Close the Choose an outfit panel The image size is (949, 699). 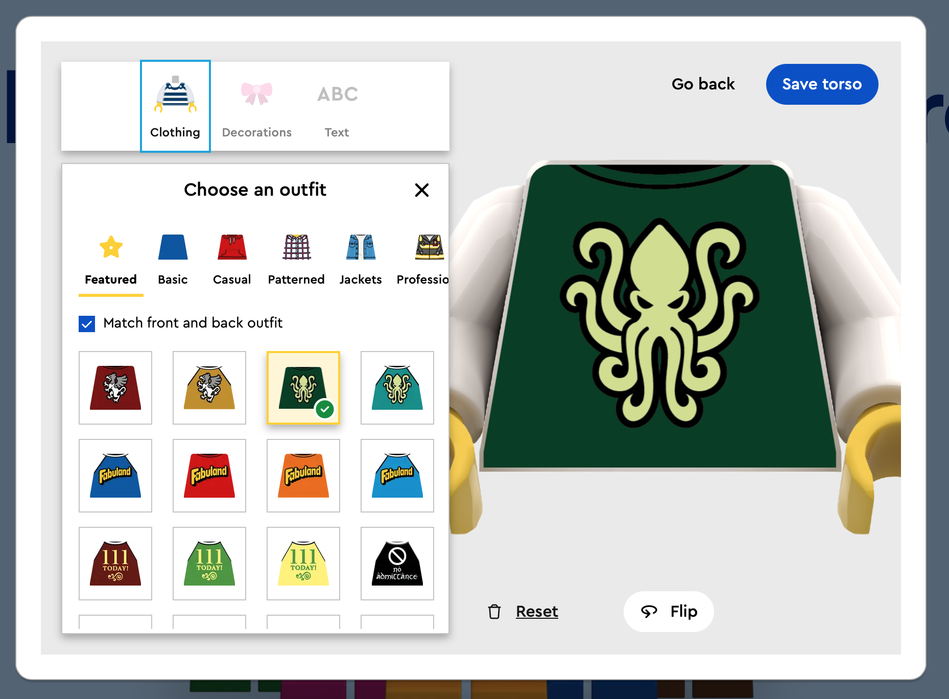[x=421, y=190]
